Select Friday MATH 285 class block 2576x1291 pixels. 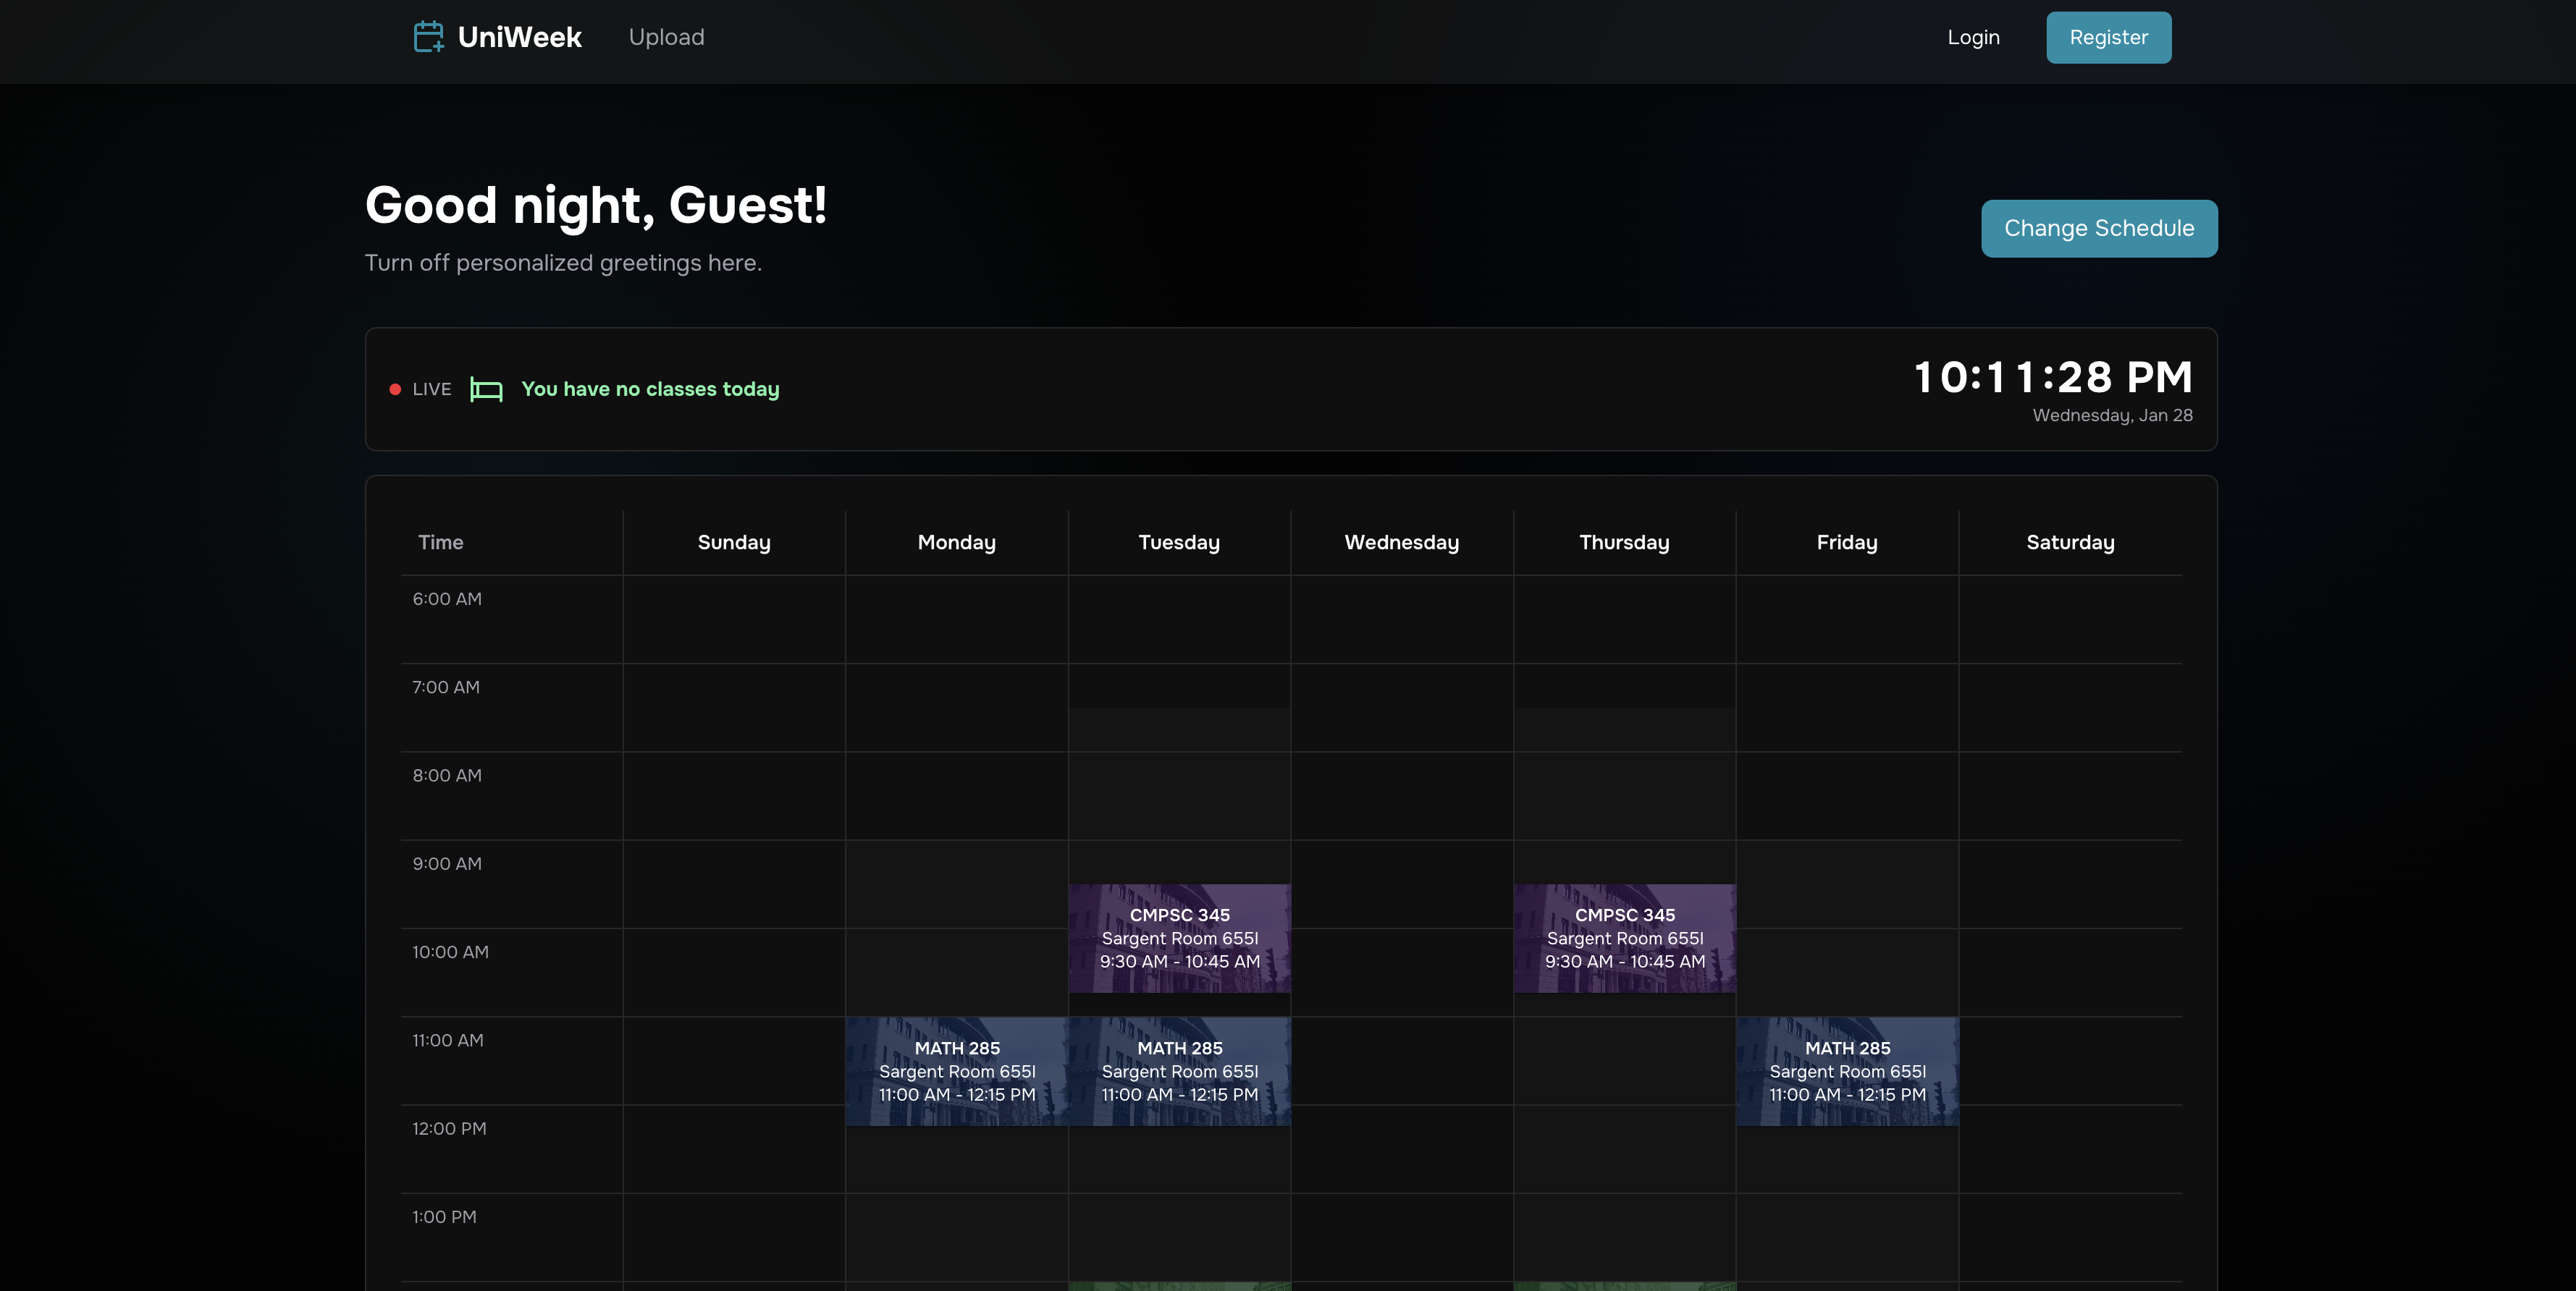coord(1847,1071)
